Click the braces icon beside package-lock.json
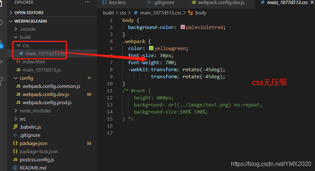This screenshot has height=171, width=315. click(15, 152)
